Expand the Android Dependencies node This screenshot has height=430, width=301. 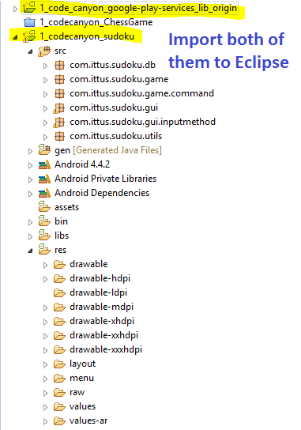pyautogui.click(x=31, y=194)
